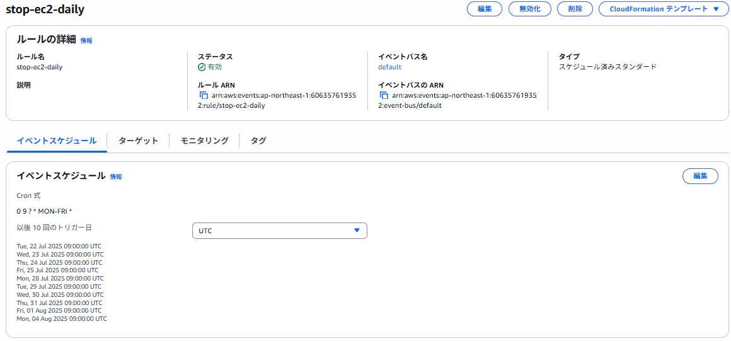Click the green enabled status check icon
Screen dimensions: 731x341
[202, 67]
